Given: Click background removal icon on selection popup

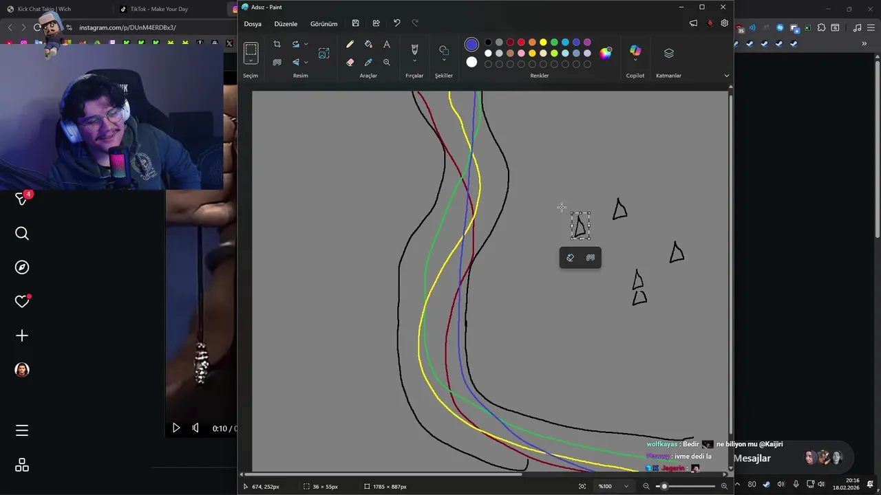Looking at the screenshot, I should coord(590,258).
